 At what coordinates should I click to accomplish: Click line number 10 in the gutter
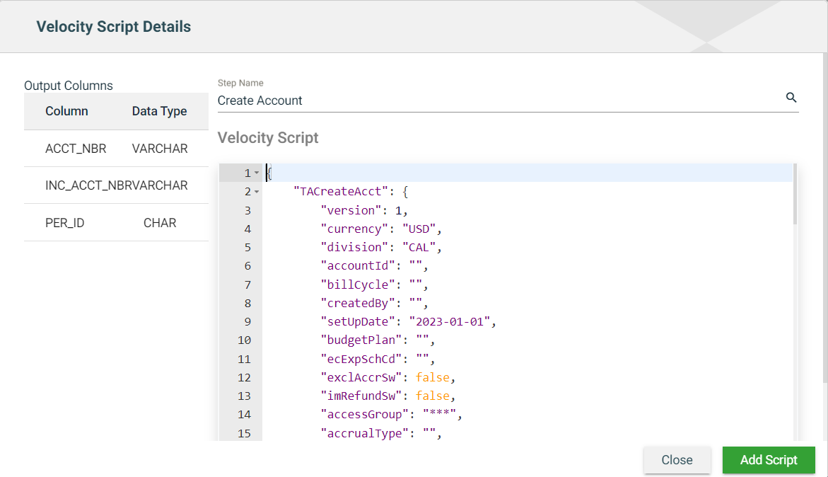point(243,340)
